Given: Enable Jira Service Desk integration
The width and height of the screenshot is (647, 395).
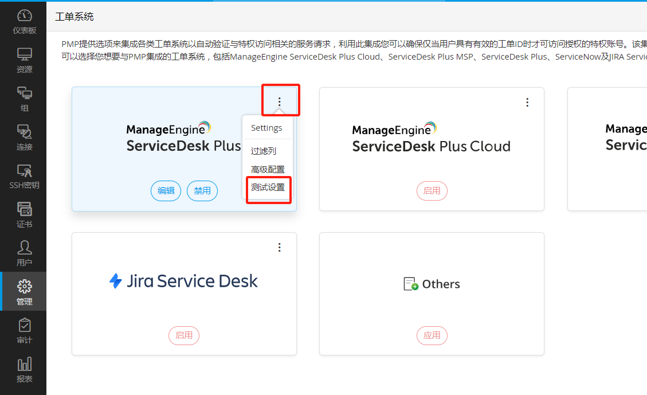Looking at the screenshot, I should (184, 335).
